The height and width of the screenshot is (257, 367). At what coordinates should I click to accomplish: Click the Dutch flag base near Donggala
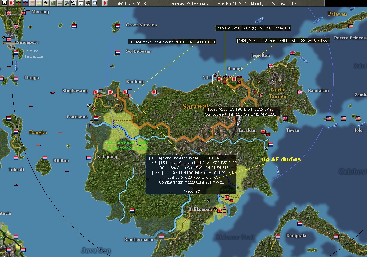click(278, 237)
